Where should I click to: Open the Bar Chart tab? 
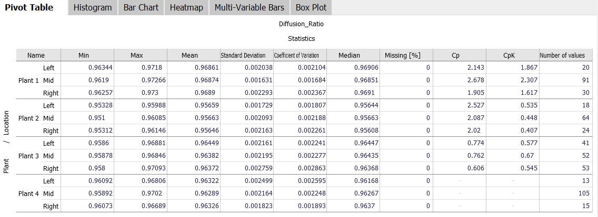point(141,8)
